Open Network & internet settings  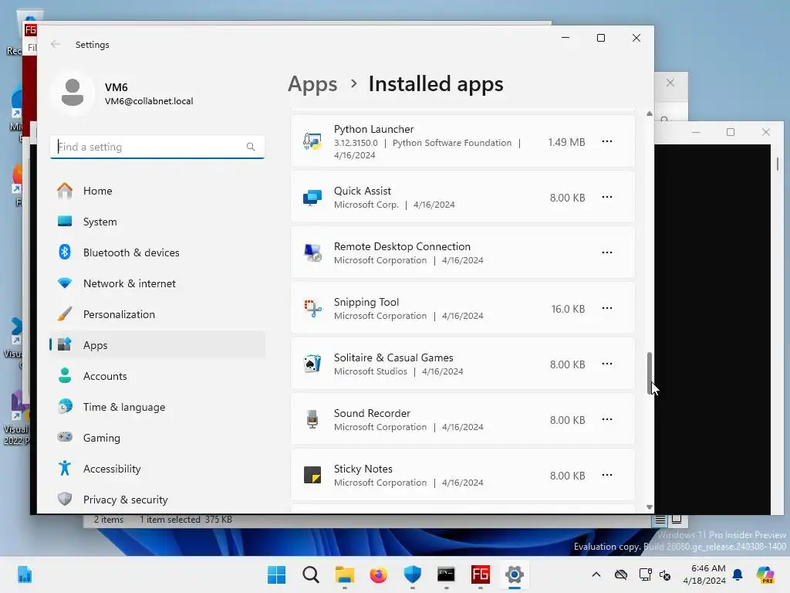(157, 283)
